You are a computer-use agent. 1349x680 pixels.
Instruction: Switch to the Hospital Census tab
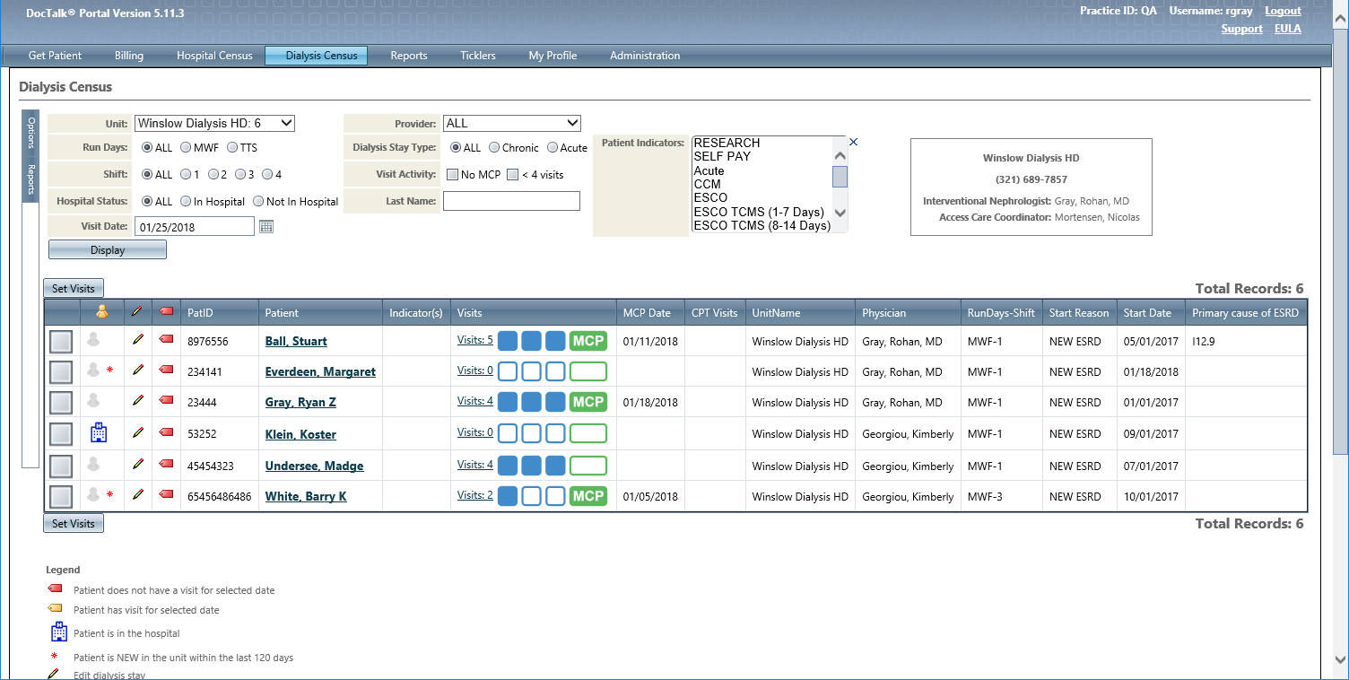pyautogui.click(x=214, y=56)
